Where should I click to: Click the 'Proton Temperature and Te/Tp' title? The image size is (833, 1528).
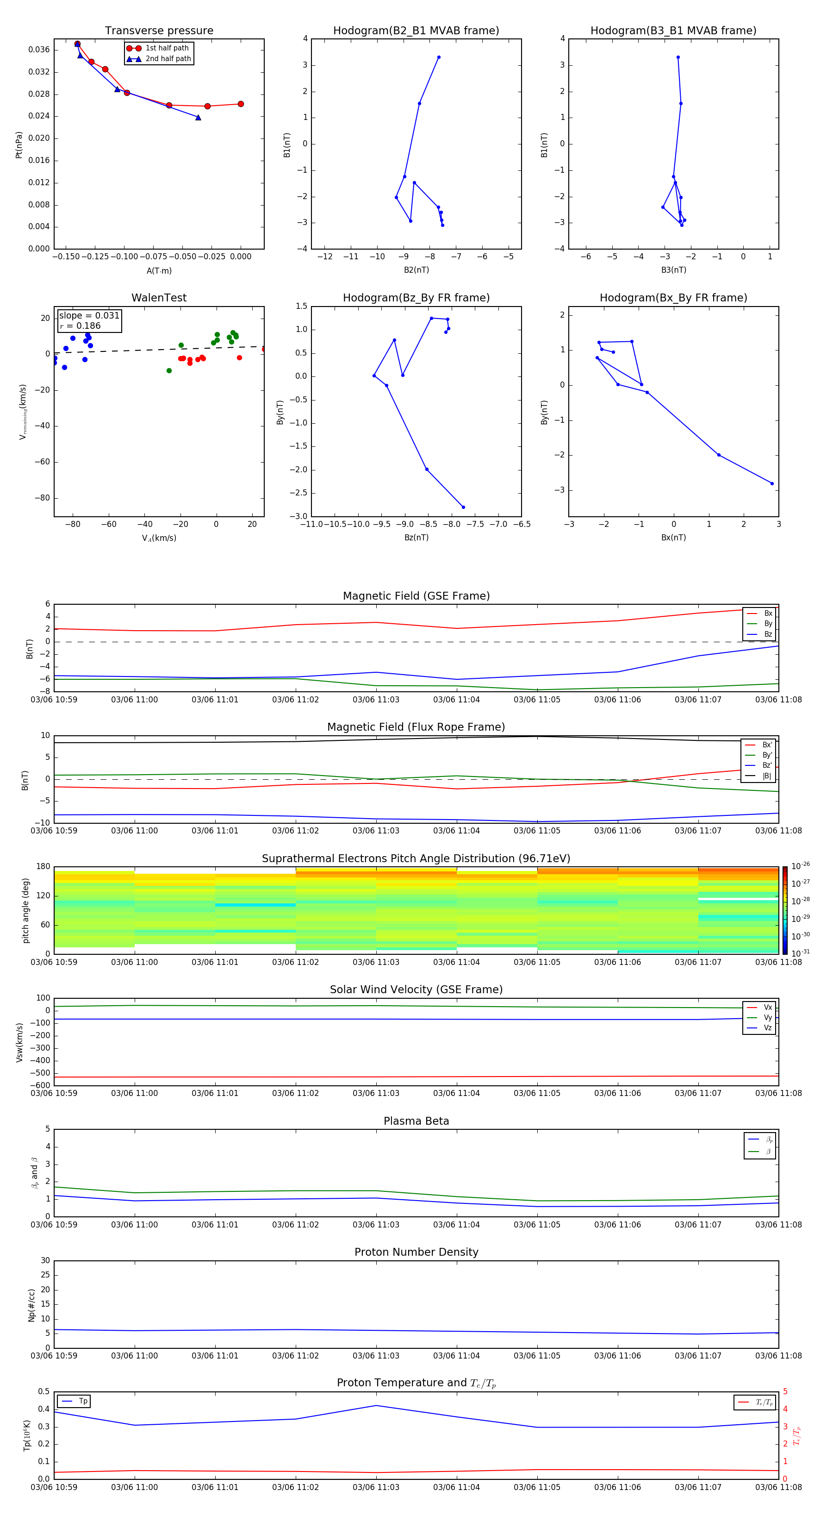click(x=416, y=1383)
